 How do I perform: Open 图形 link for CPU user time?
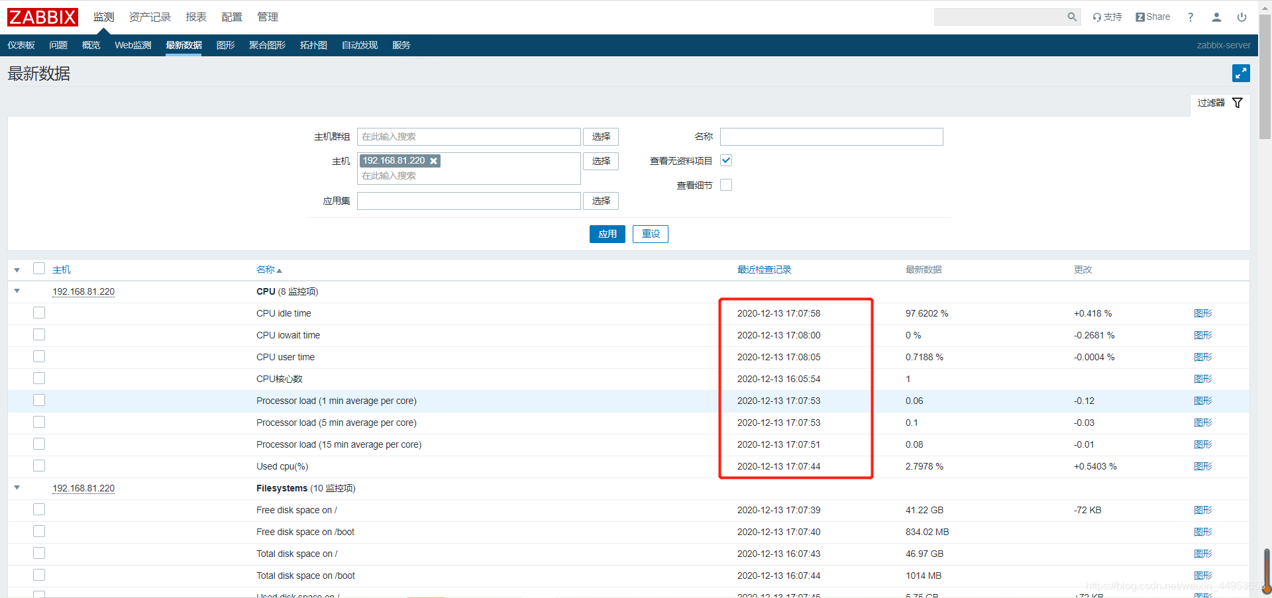tap(1202, 357)
